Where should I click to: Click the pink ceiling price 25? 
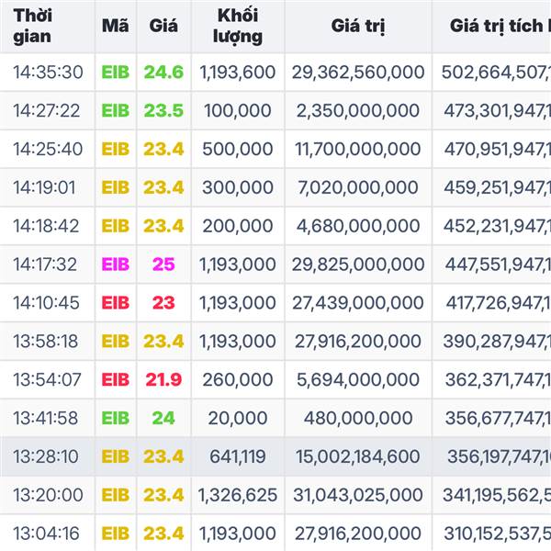(163, 264)
